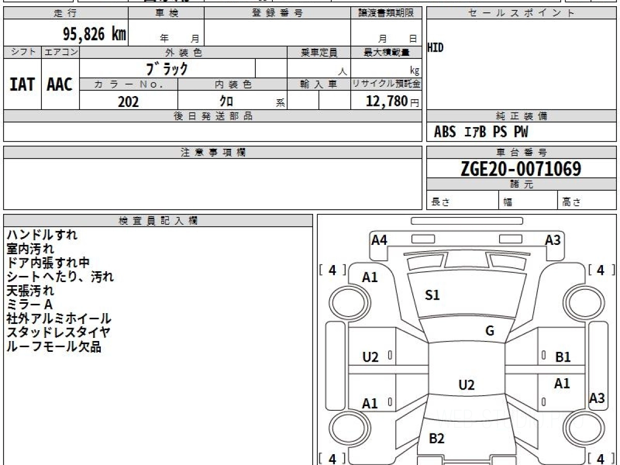Click the color number 202
The height and width of the screenshot is (465, 620).
tap(128, 101)
